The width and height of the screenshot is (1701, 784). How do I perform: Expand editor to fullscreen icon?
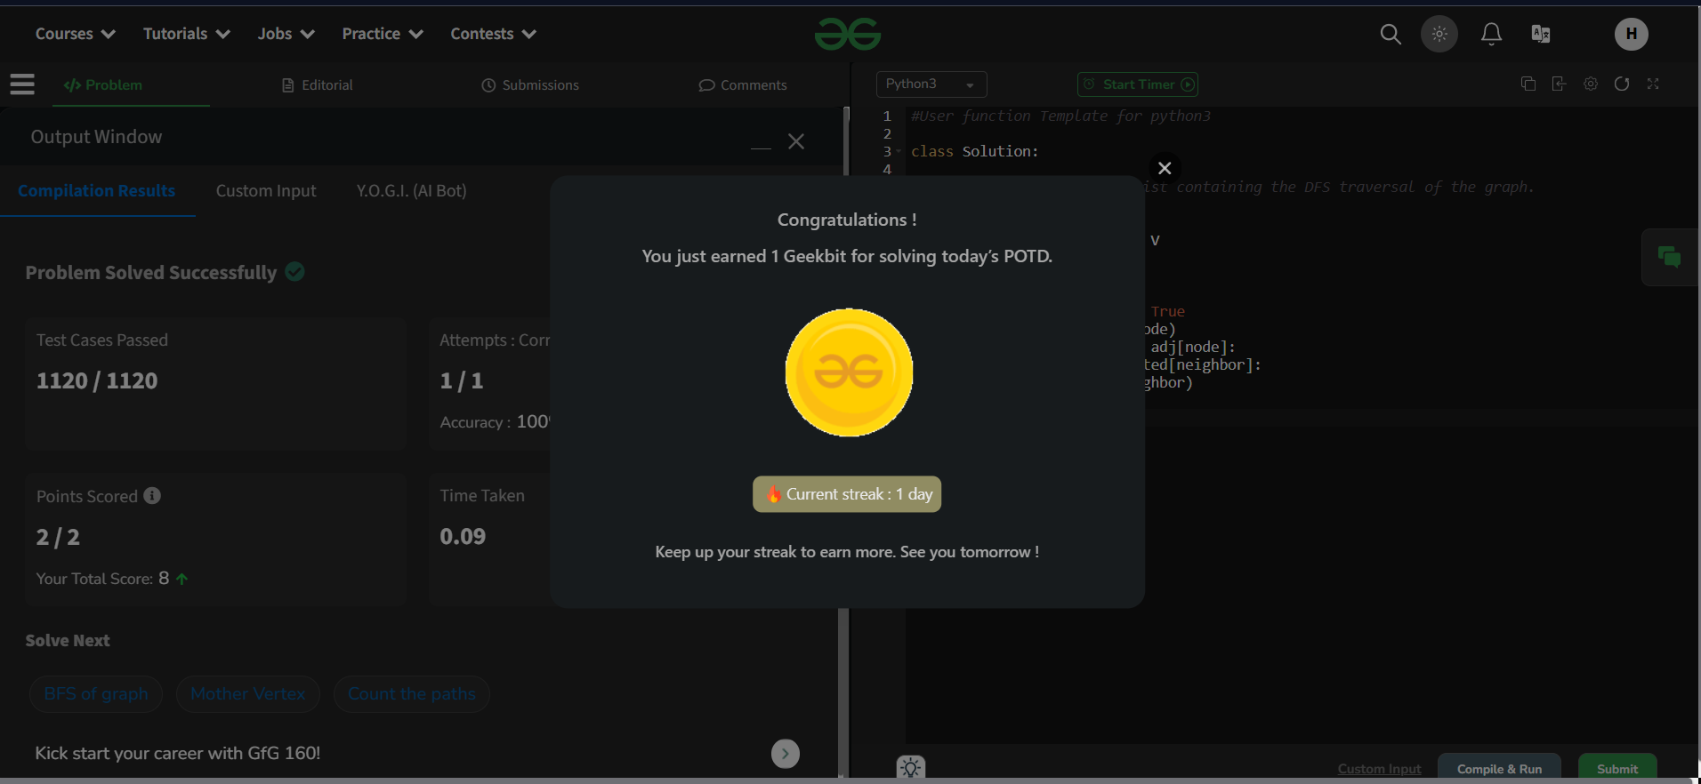click(1652, 84)
